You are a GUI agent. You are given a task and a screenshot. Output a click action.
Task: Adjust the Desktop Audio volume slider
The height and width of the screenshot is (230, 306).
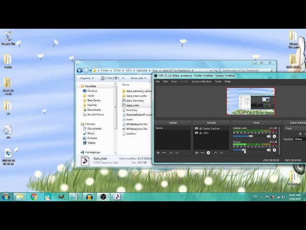(251, 136)
